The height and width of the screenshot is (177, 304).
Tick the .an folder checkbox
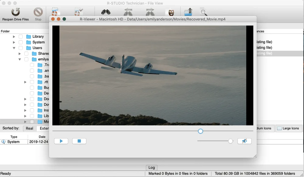[32, 71]
